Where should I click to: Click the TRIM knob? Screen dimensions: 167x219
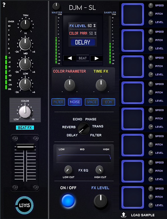pos(25,25)
